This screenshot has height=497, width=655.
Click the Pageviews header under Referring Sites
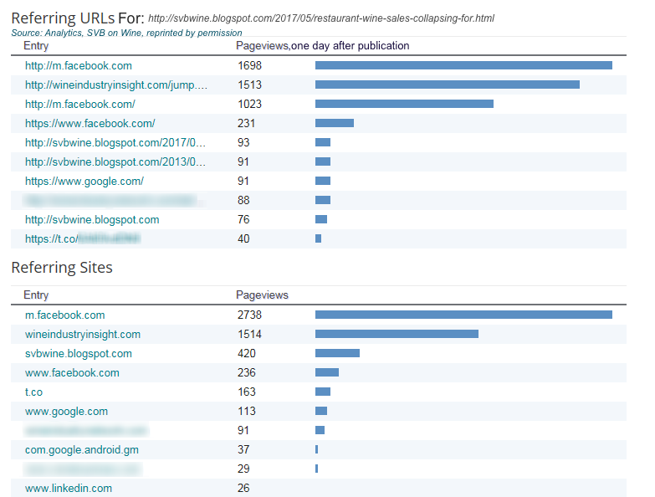pos(262,295)
